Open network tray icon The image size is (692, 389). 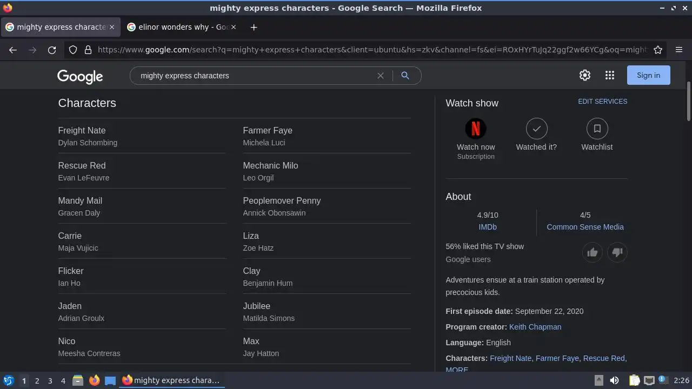[x=649, y=380]
